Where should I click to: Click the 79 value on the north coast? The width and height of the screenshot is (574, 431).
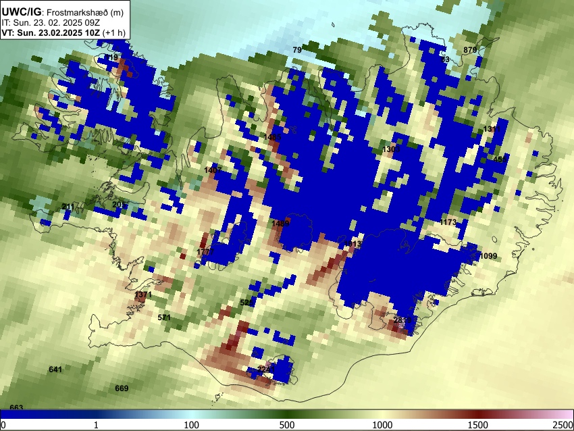coord(297,50)
